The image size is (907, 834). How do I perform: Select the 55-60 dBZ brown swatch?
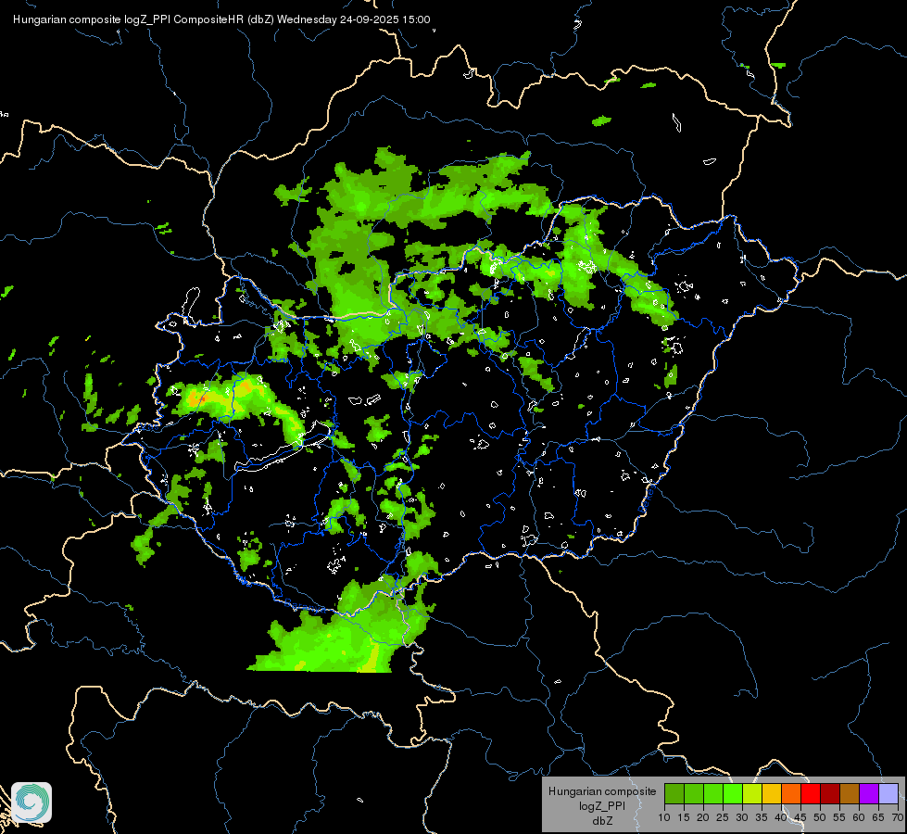(x=850, y=794)
